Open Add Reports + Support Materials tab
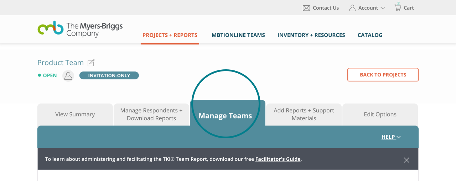Viewport: 456px width, 181px height. 304,115
